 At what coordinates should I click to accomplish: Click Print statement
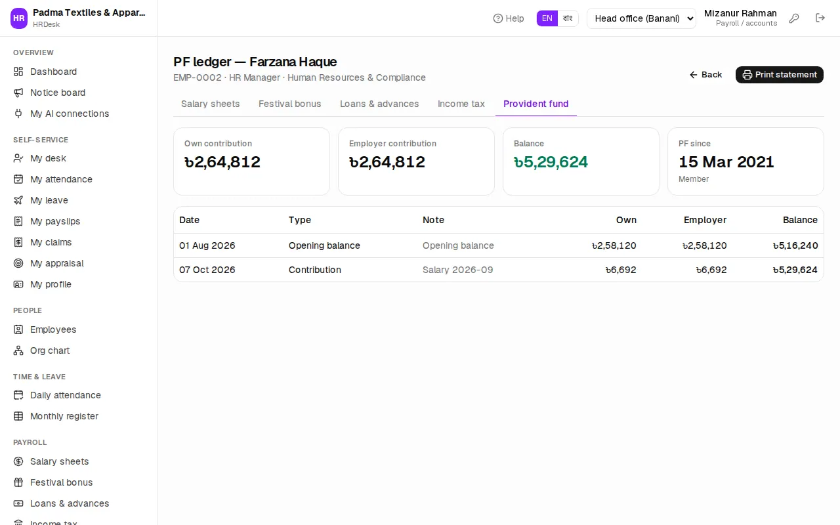point(780,75)
